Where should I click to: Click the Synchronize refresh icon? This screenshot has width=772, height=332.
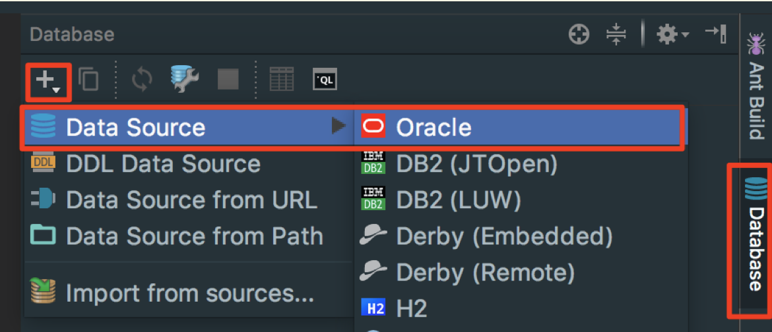tap(142, 79)
